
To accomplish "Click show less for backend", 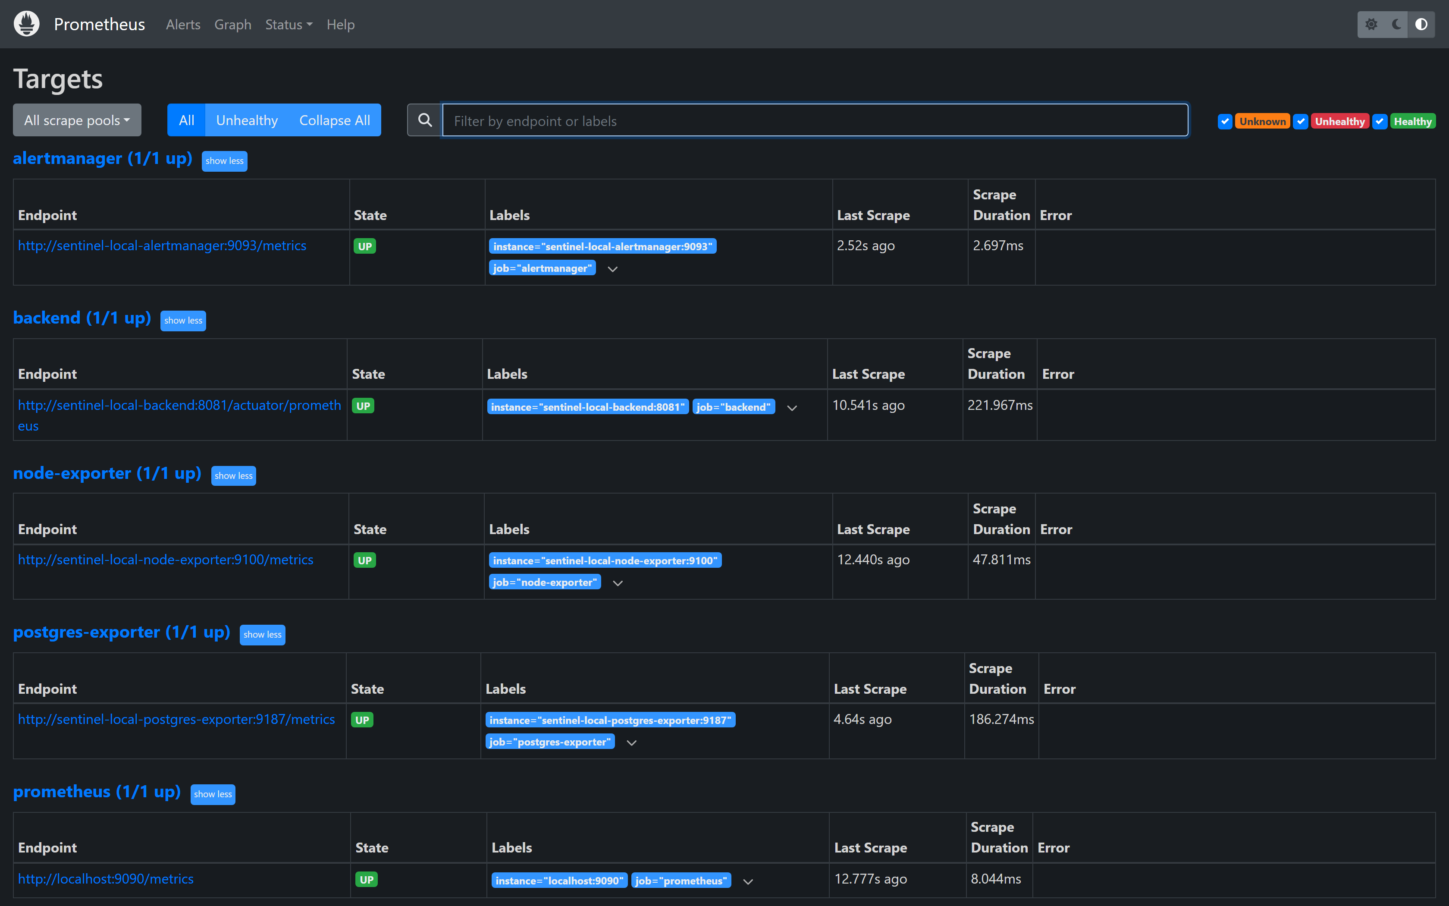I will coord(183,321).
